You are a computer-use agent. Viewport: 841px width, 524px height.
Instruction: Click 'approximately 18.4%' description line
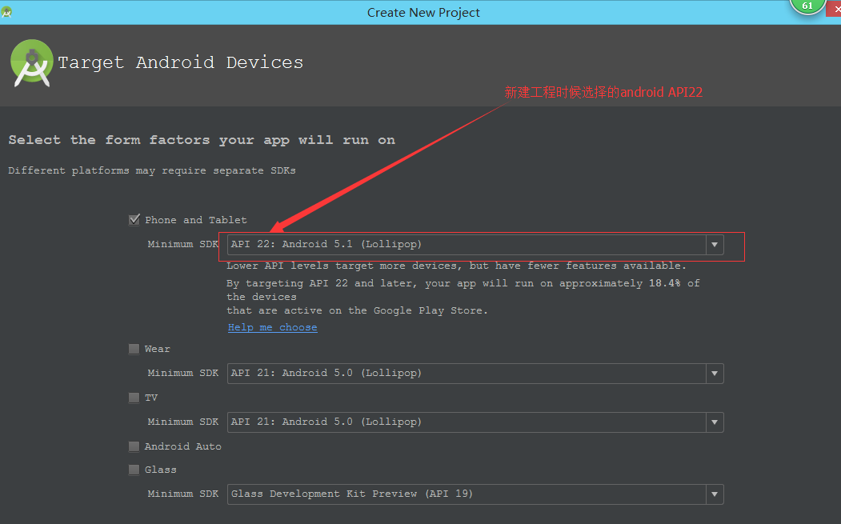463,283
